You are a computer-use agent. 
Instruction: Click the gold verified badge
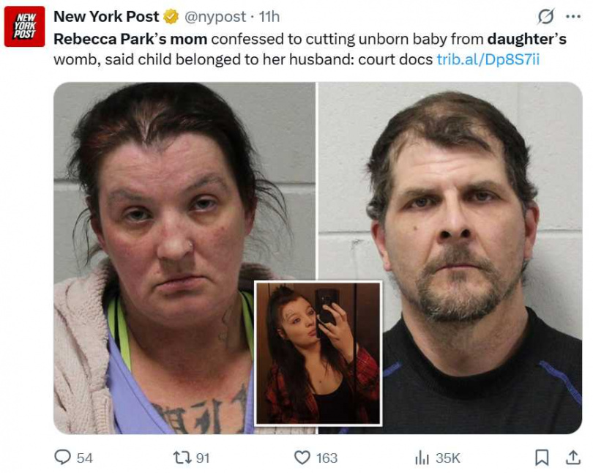coord(171,17)
